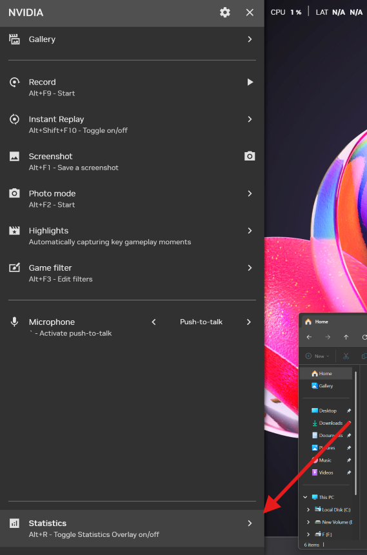Select Home in File Explorer sidebar
The image size is (367, 555).
(326, 373)
